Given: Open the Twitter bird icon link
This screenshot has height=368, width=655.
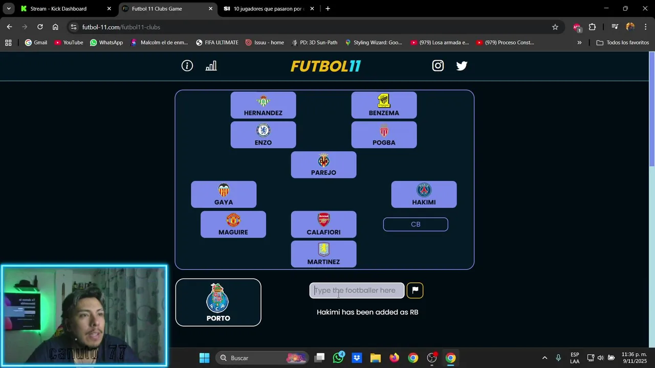Looking at the screenshot, I should tap(462, 65).
